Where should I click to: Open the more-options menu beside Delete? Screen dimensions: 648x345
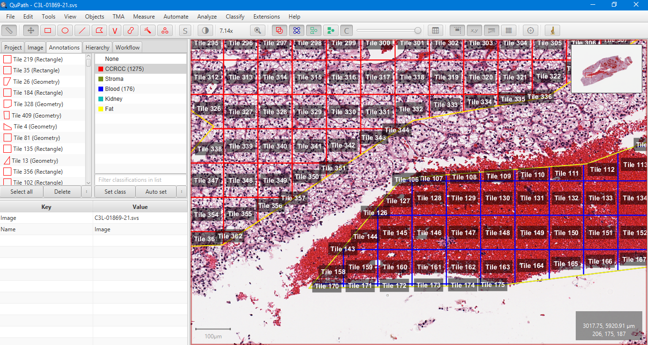tap(87, 191)
